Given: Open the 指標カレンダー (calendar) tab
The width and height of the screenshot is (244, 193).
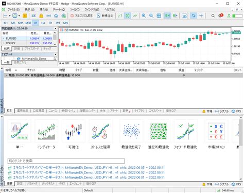Looking at the screenshot, I should tap(87, 111).
